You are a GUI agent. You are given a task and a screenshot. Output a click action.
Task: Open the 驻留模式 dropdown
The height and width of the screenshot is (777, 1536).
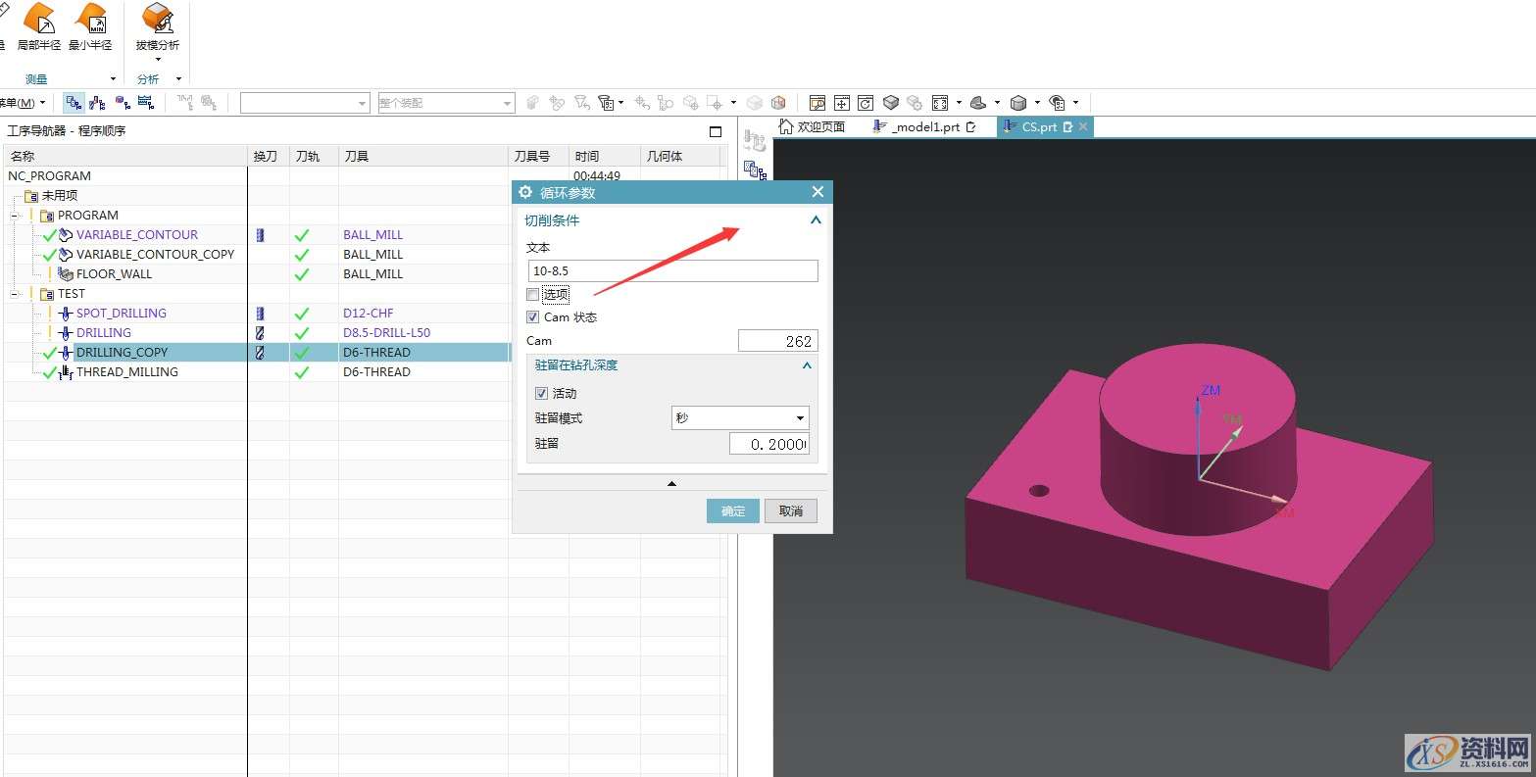740,418
